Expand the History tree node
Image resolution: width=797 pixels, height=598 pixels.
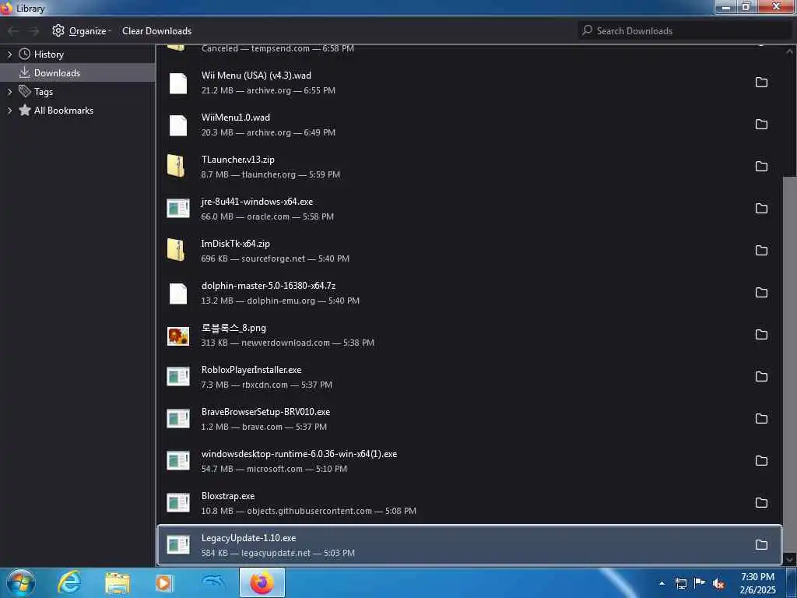[x=9, y=55]
